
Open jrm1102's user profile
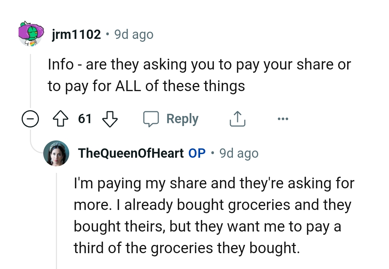pos(76,34)
